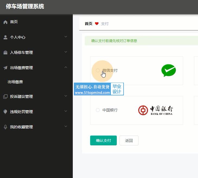Click the home icon in the sidebar
Viewport: 198px width, 178px height.
5,22
